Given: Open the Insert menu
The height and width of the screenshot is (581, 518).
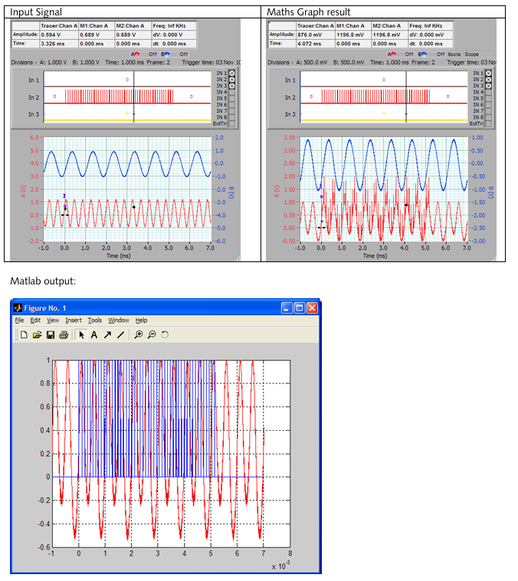Looking at the screenshot, I should [x=73, y=320].
